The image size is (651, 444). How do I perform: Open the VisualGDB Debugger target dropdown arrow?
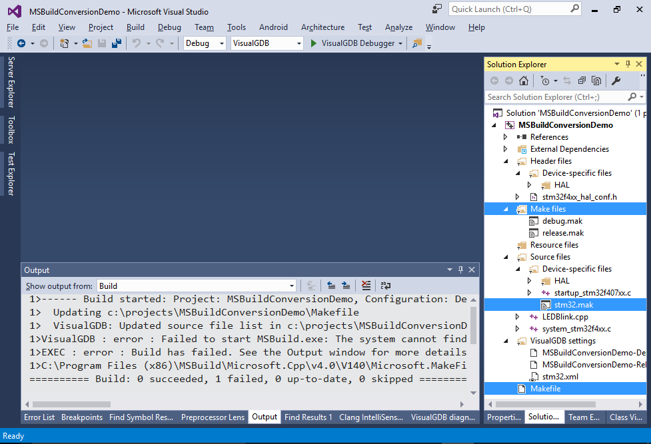(400, 43)
